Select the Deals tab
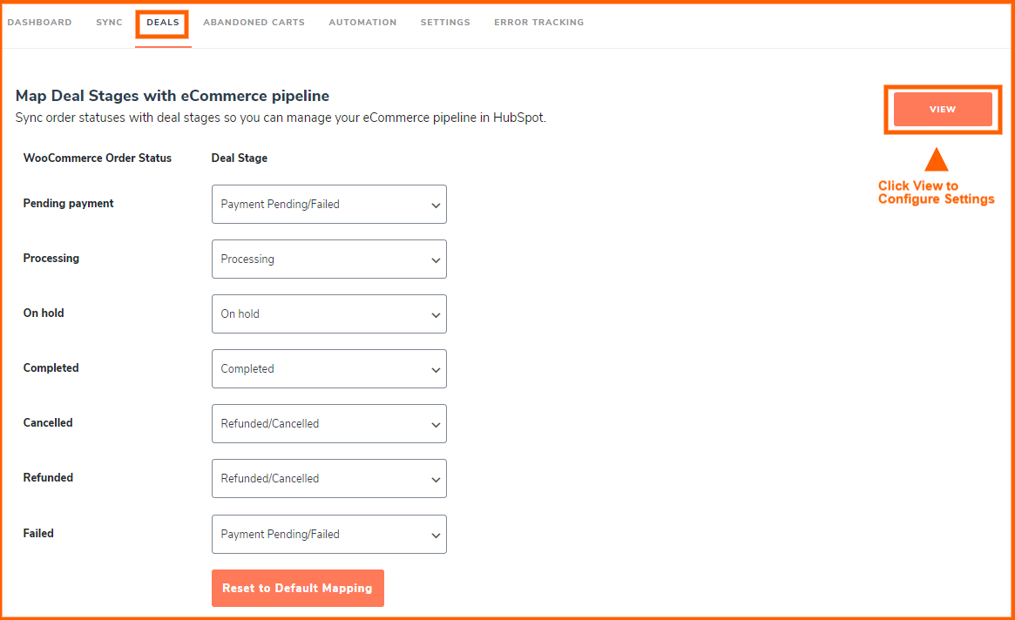This screenshot has width=1015, height=620. 163,23
